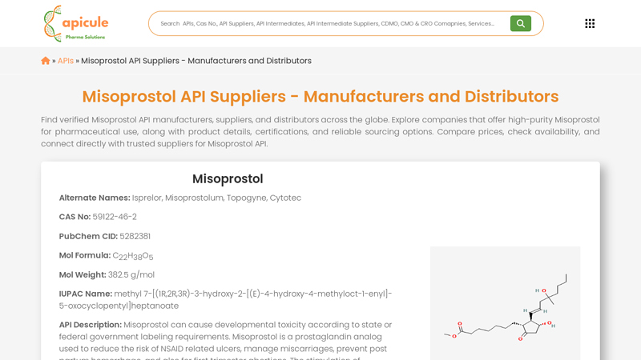The height and width of the screenshot is (360, 641).
Task: Focus the API and supplier search field
Action: 327,24
